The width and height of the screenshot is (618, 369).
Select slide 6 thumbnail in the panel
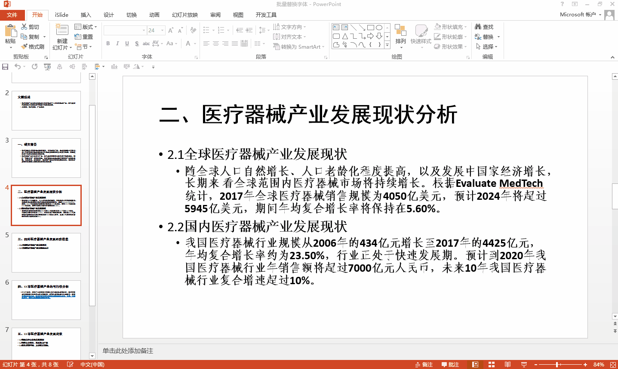[x=46, y=300]
